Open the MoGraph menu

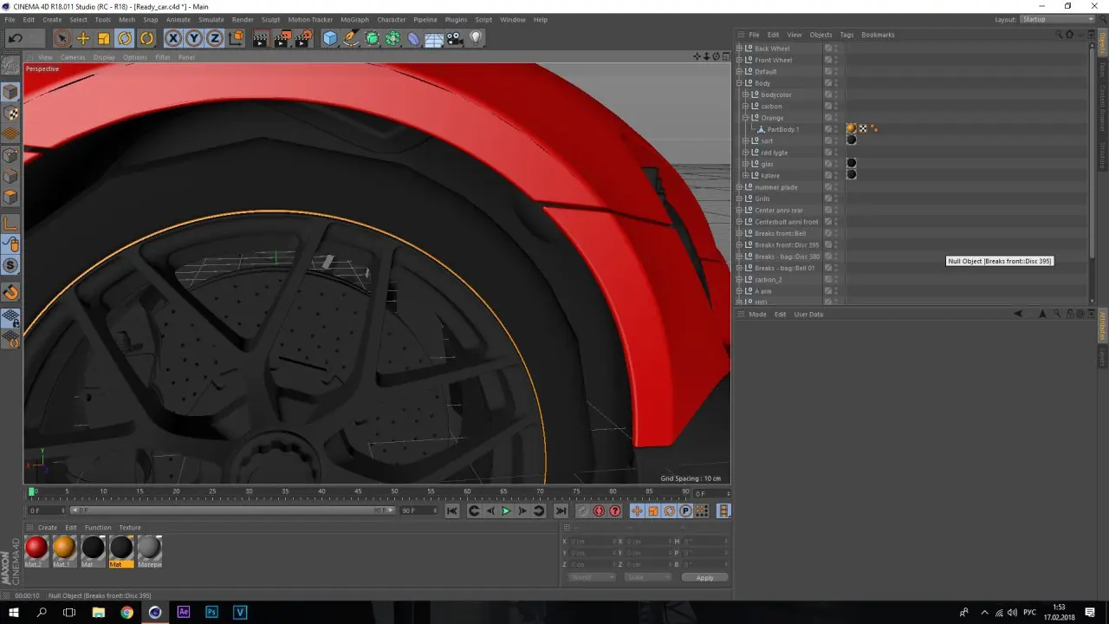click(x=354, y=19)
